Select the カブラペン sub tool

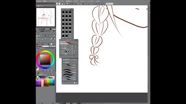(x=69, y=68)
